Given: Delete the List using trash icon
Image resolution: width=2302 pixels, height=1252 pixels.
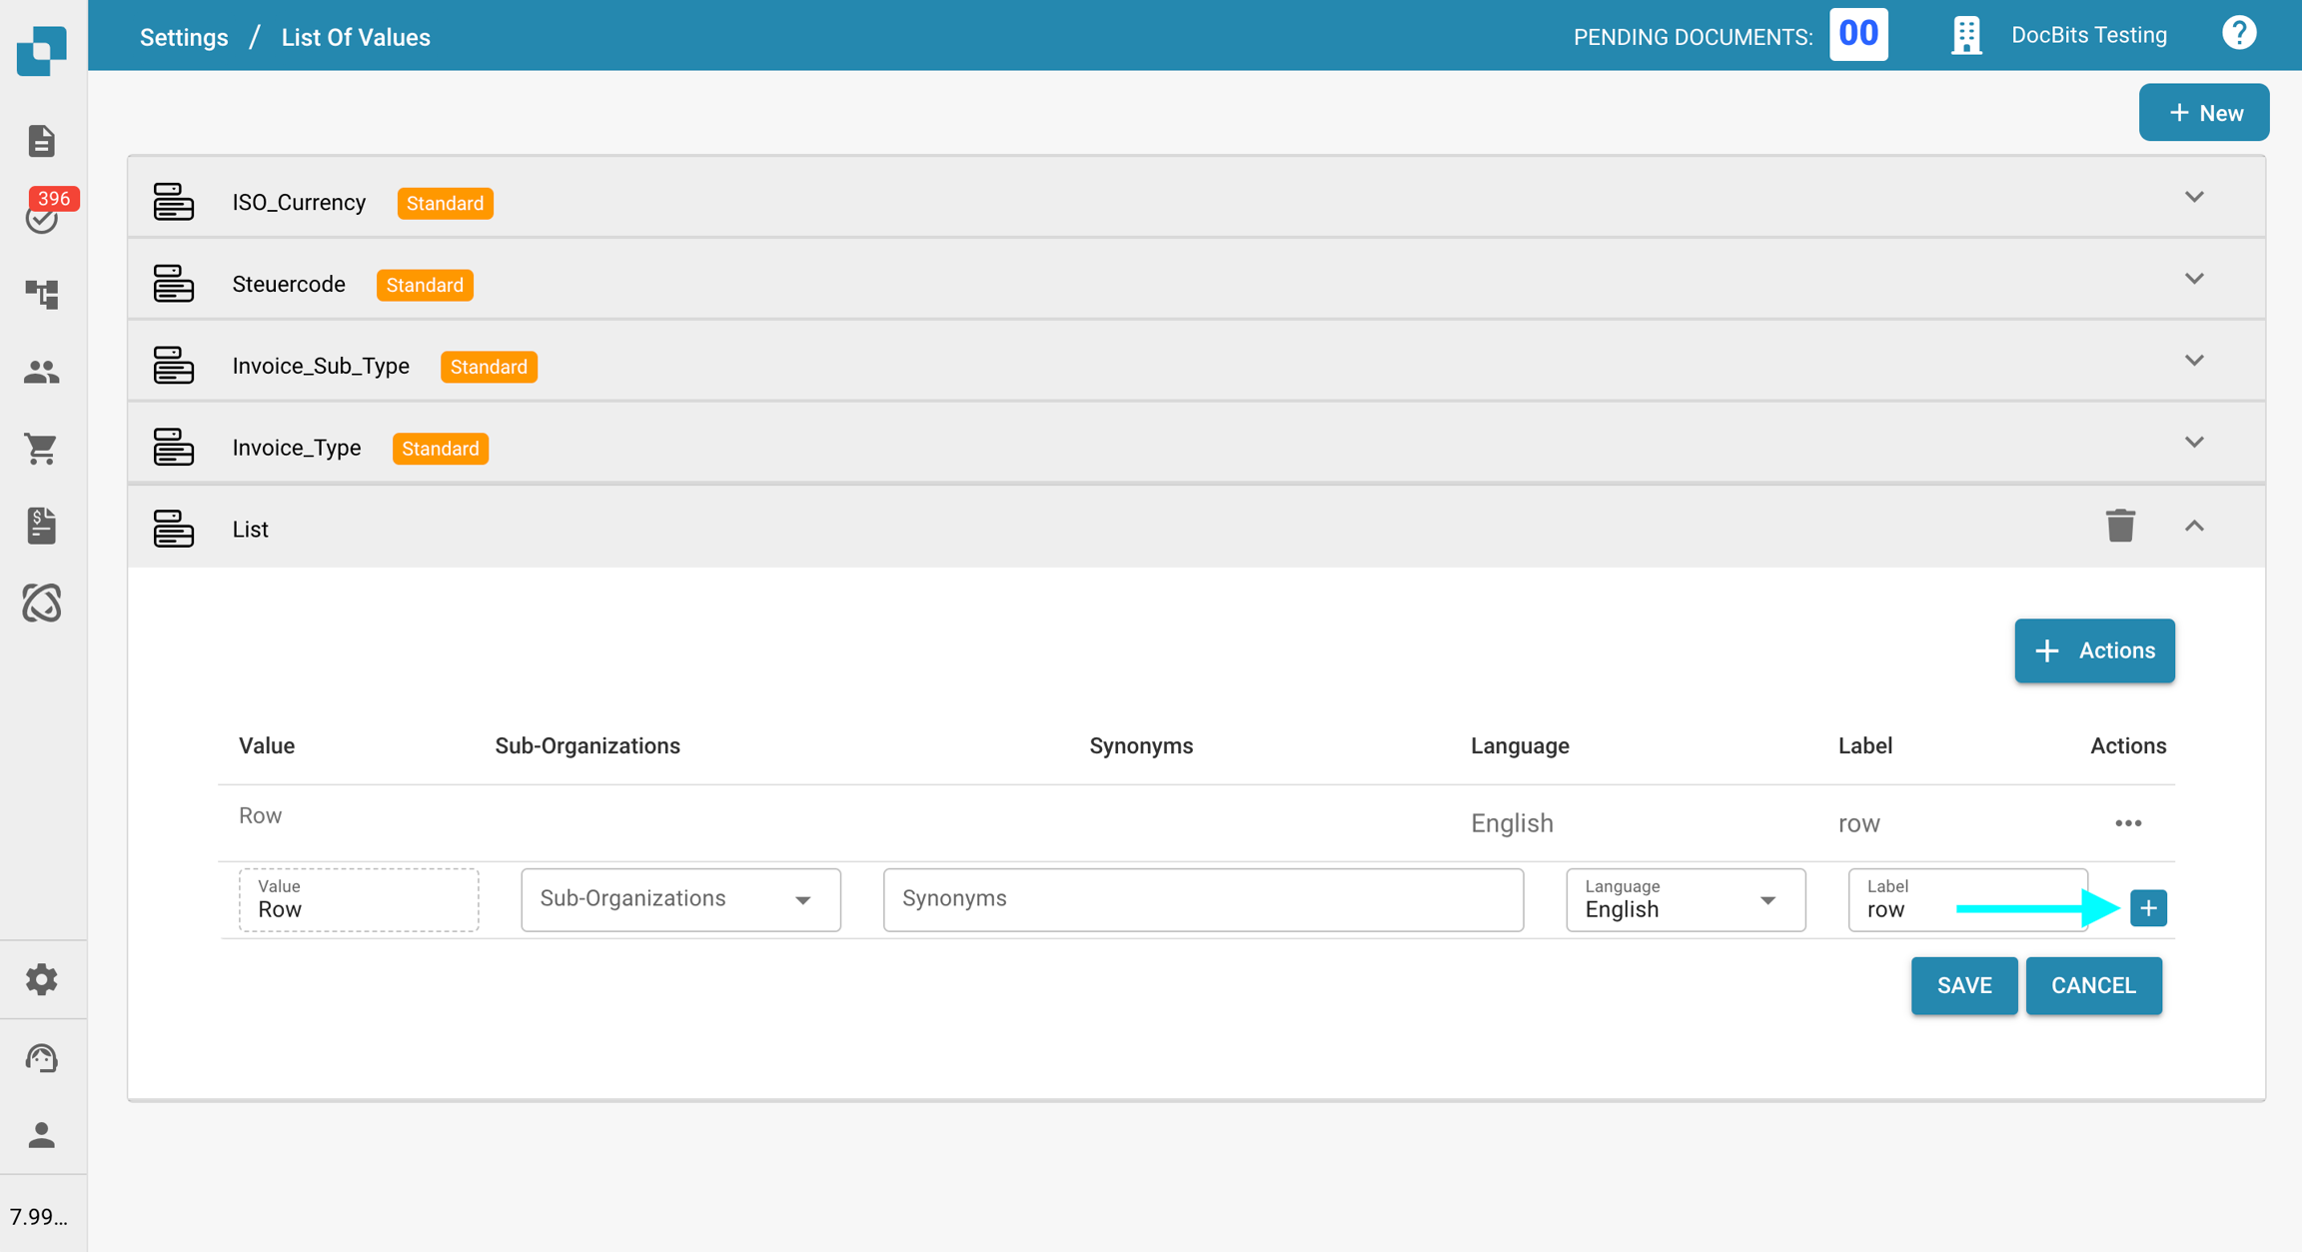Looking at the screenshot, I should 2120,526.
